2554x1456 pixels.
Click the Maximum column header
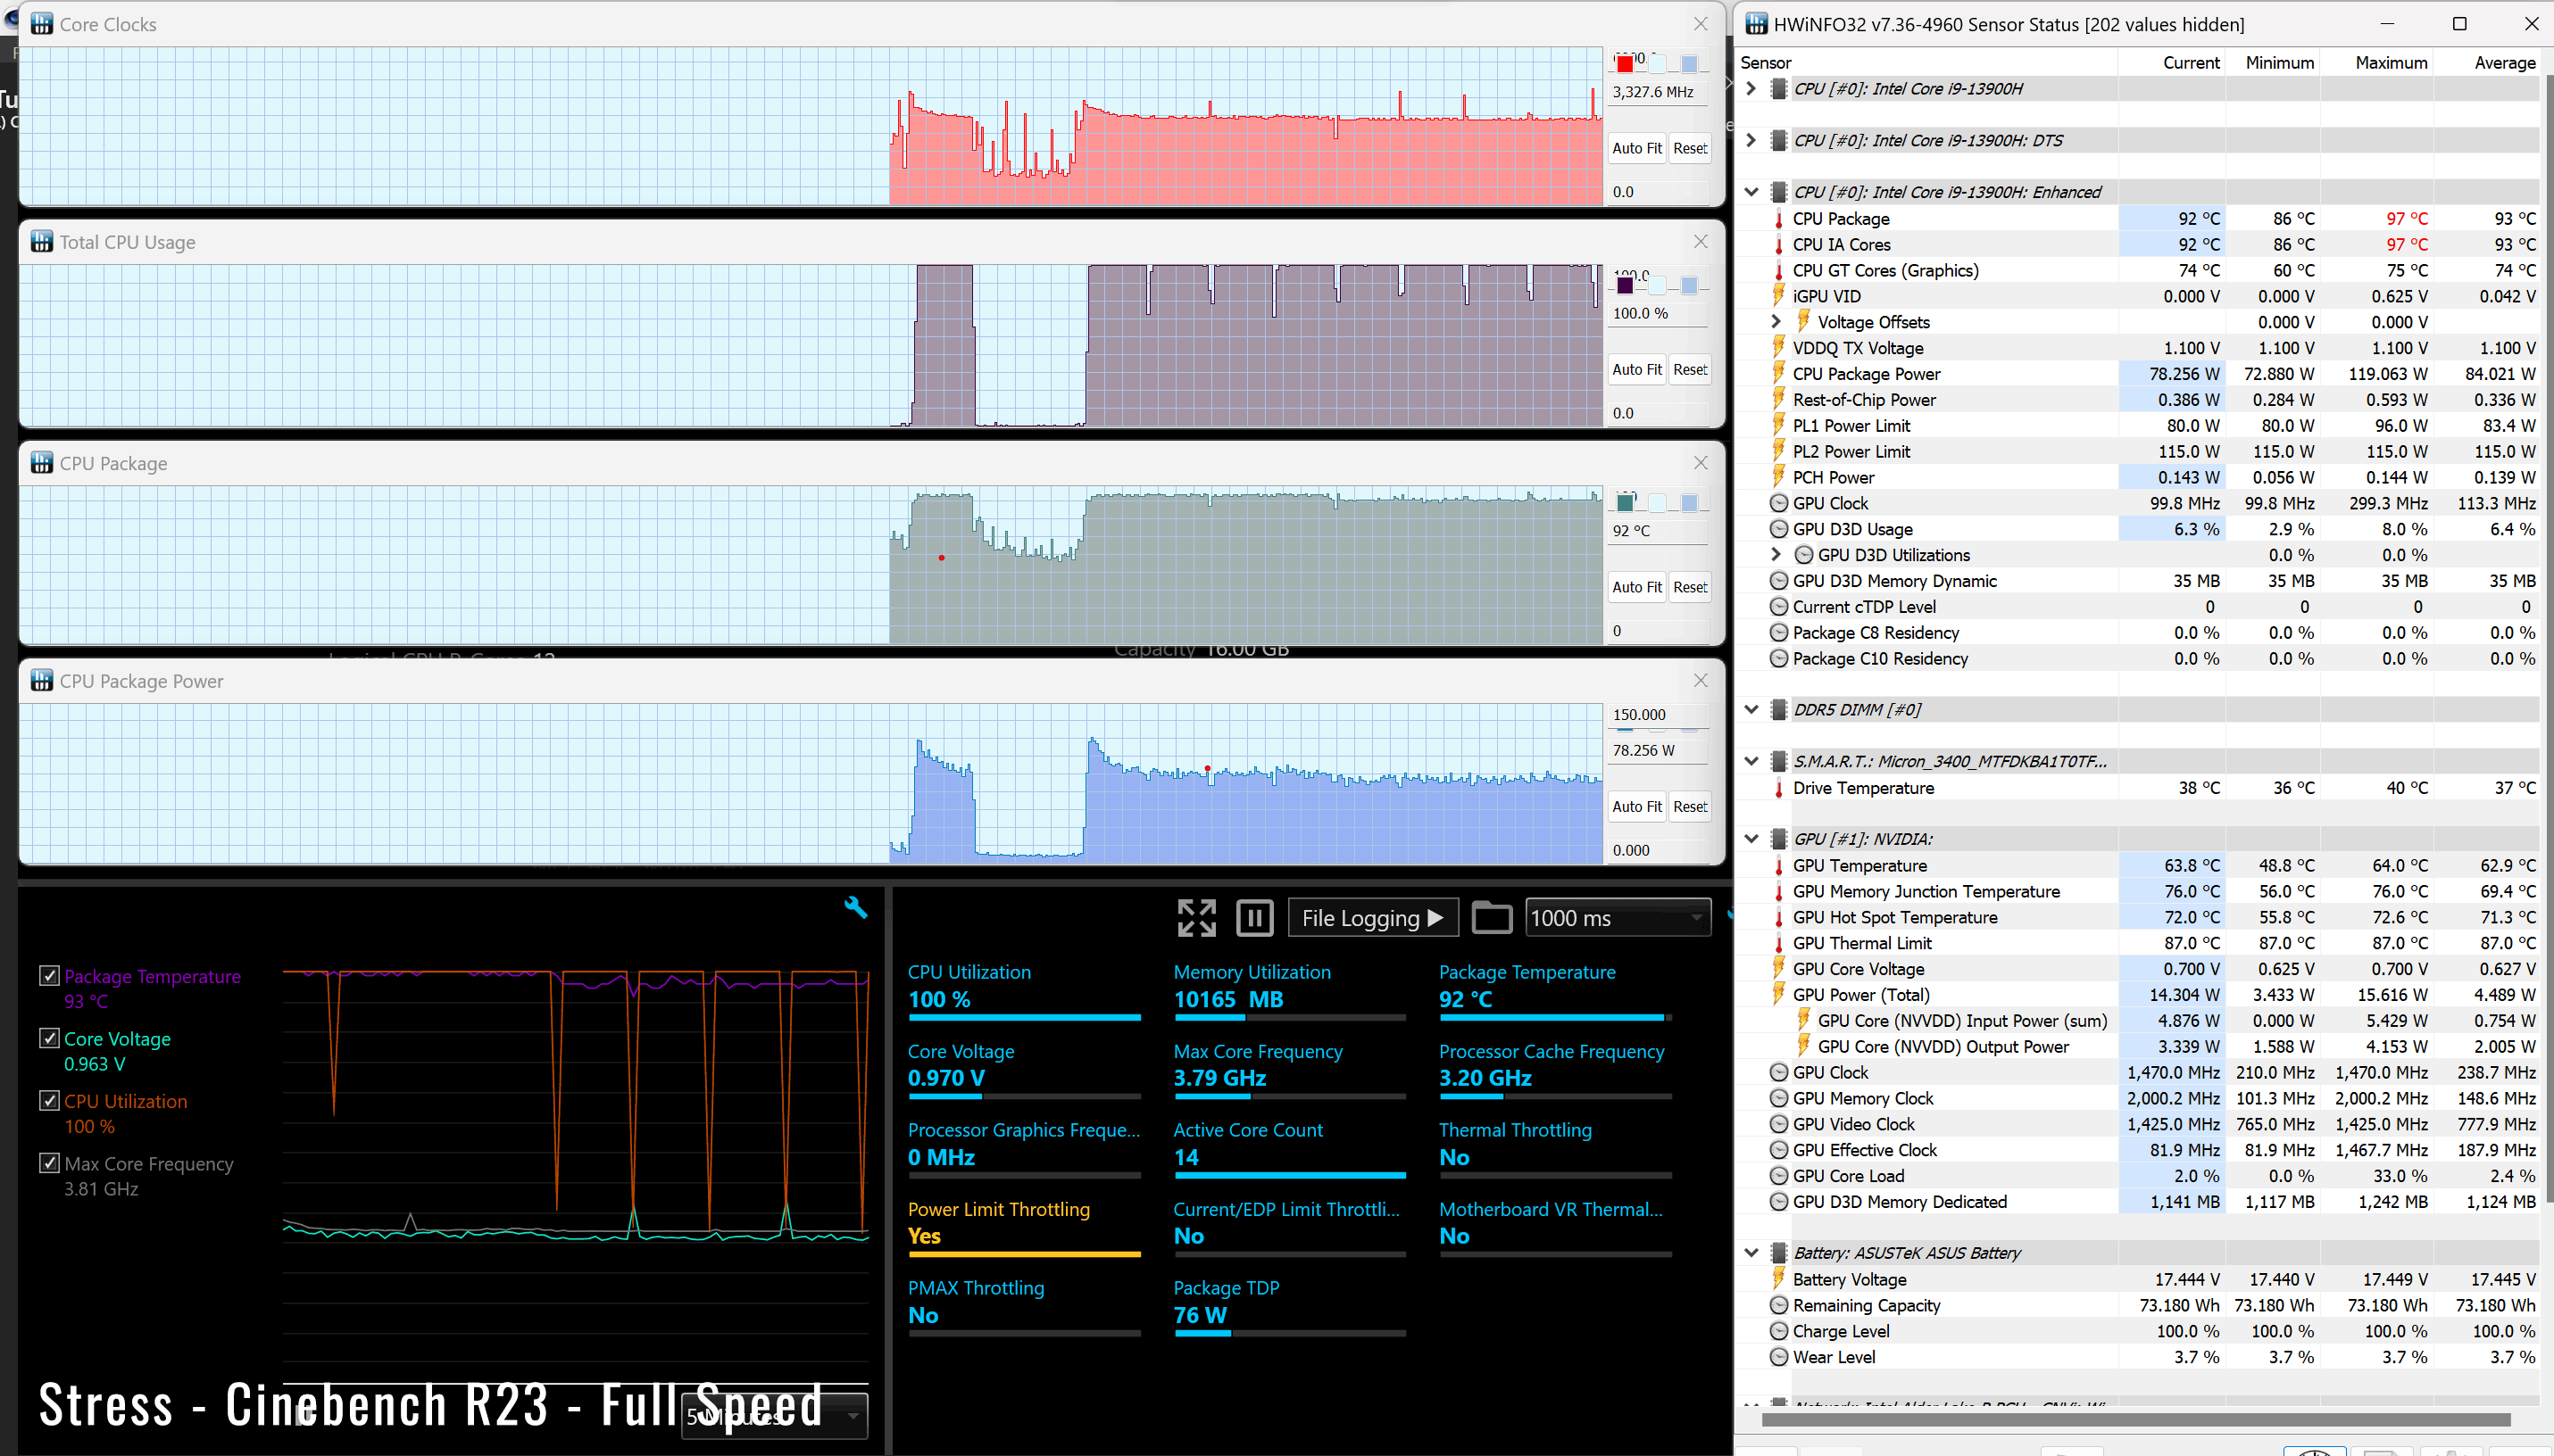2390,63
